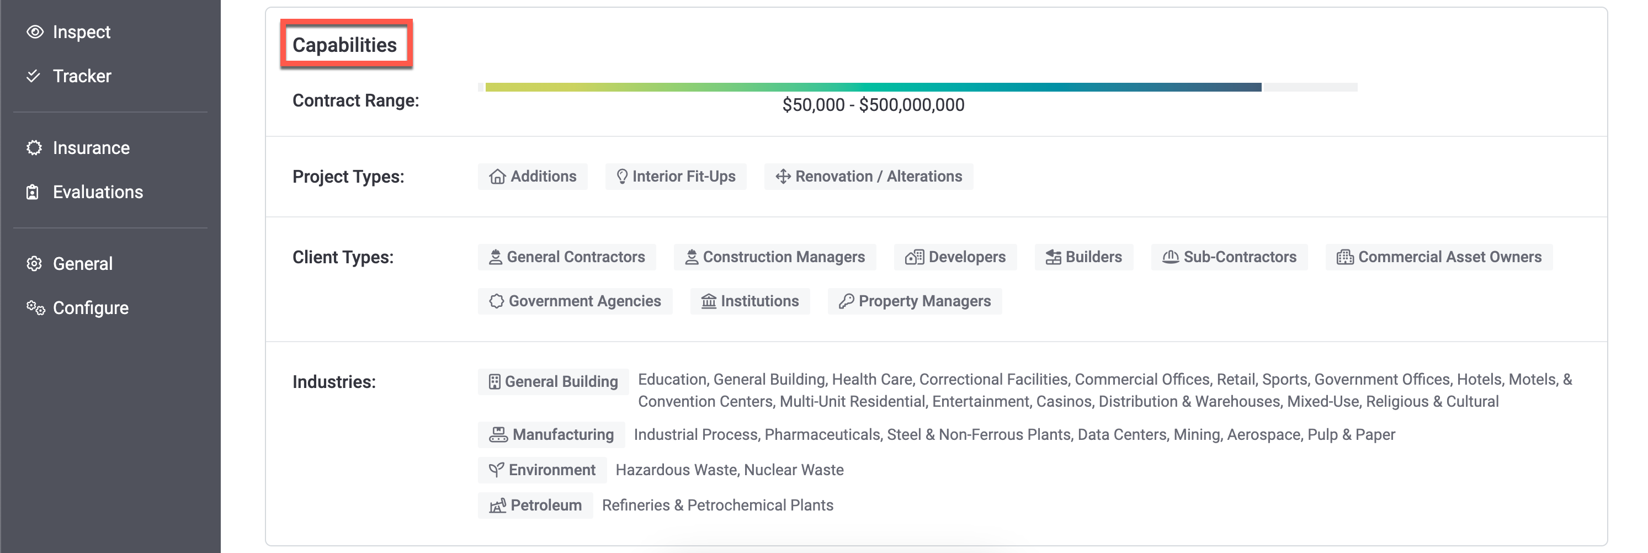1648x553 pixels.
Task: Click the Evaluations clipboard icon
Action: pyautogui.click(x=33, y=192)
